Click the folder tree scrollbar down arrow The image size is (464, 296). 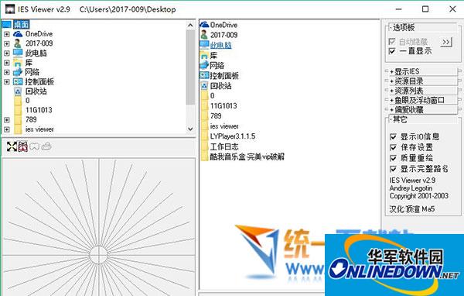[x=190, y=129]
